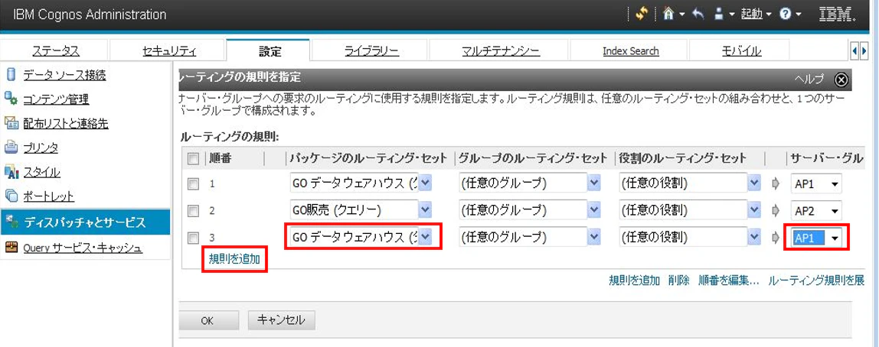Check the checkbox for rule 1
The height and width of the screenshot is (347, 879).
193,183
